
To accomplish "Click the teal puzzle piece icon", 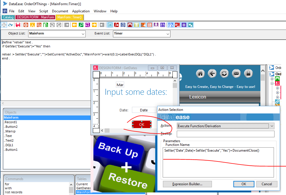I will click(190, 25).
